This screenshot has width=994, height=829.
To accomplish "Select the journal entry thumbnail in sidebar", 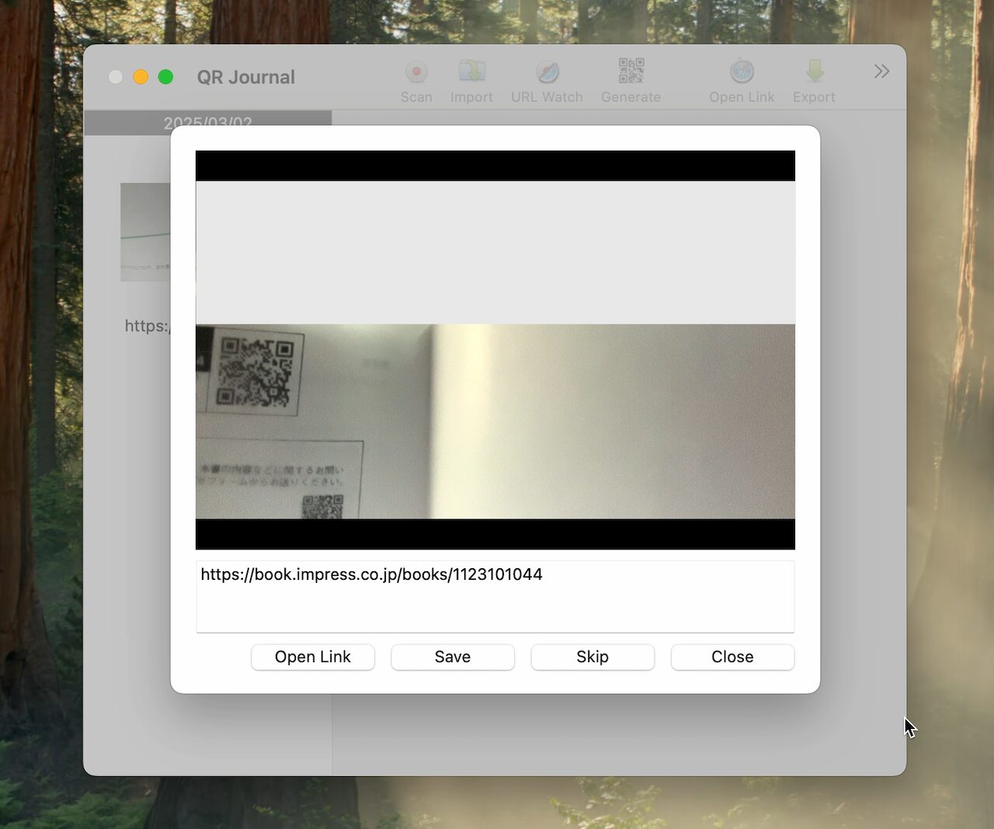I will point(145,232).
